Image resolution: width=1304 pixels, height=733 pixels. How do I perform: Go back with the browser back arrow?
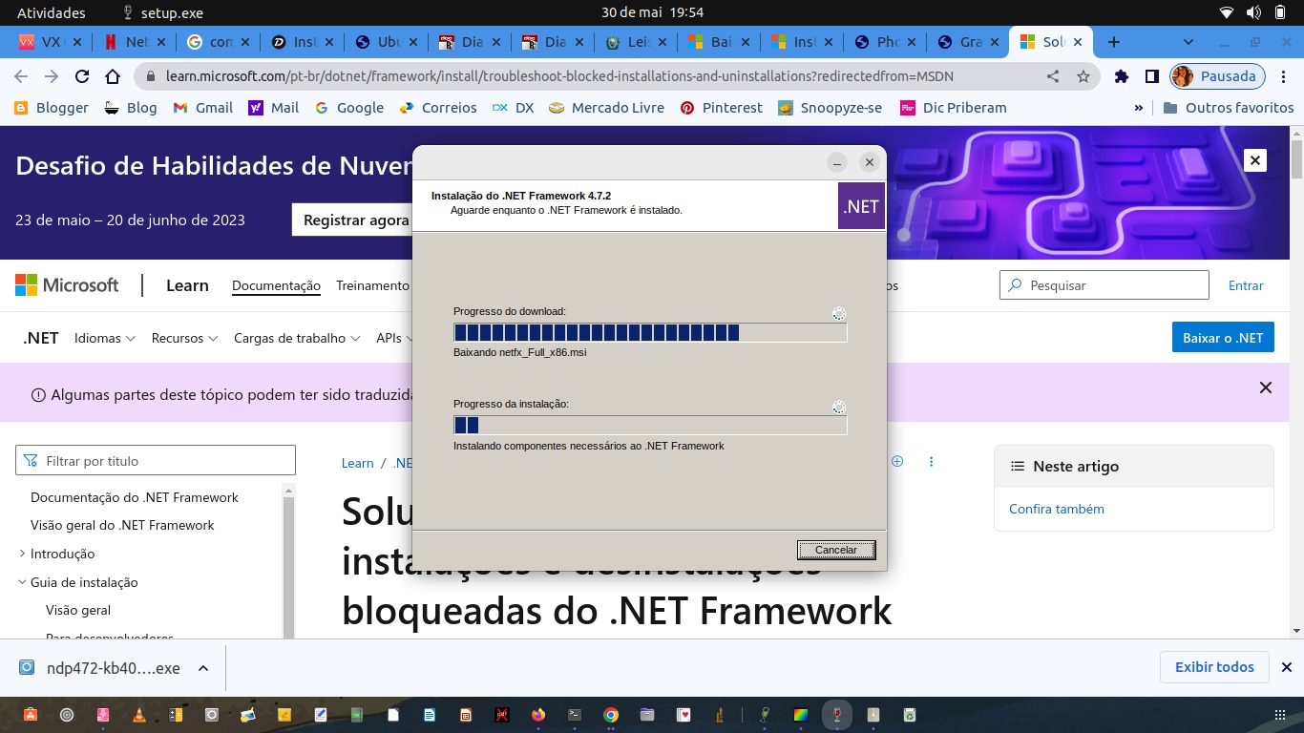(x=21, y=76)
